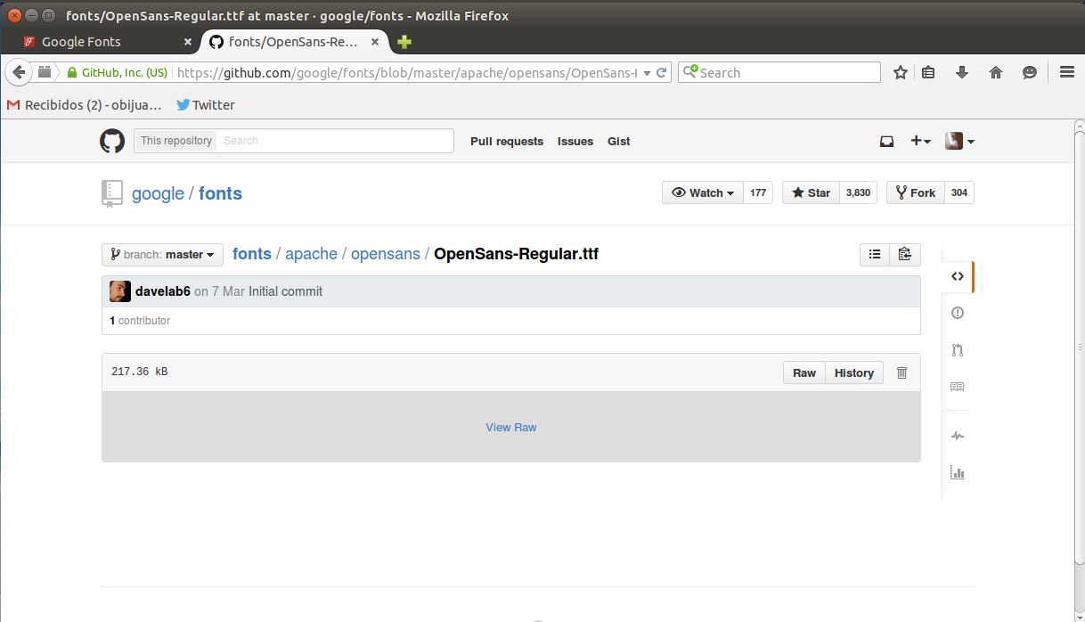The image size is (1085, 622).
Task: Copy file path with clipboard icon
Action: click(905, 254)
